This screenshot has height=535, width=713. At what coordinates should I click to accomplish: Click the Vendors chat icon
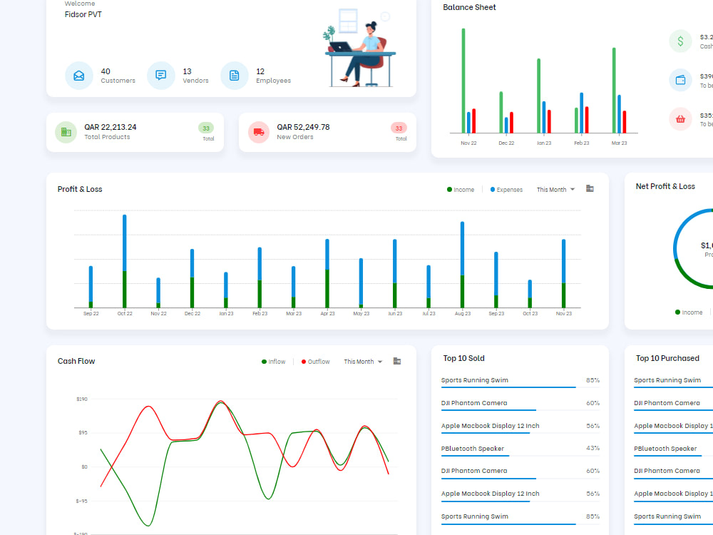[160, 76]
